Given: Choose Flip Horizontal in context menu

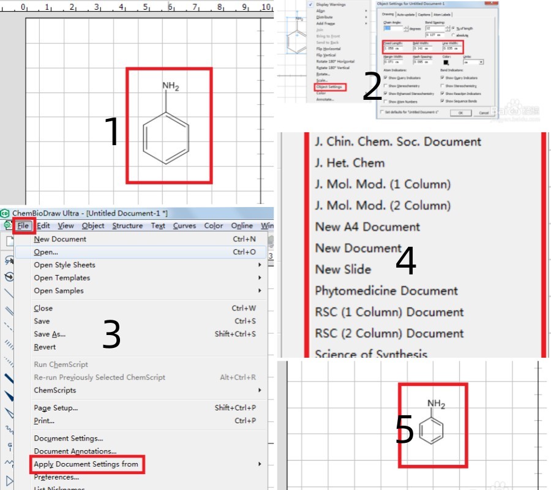Looking at the screenshot, I should pos(328,49).
